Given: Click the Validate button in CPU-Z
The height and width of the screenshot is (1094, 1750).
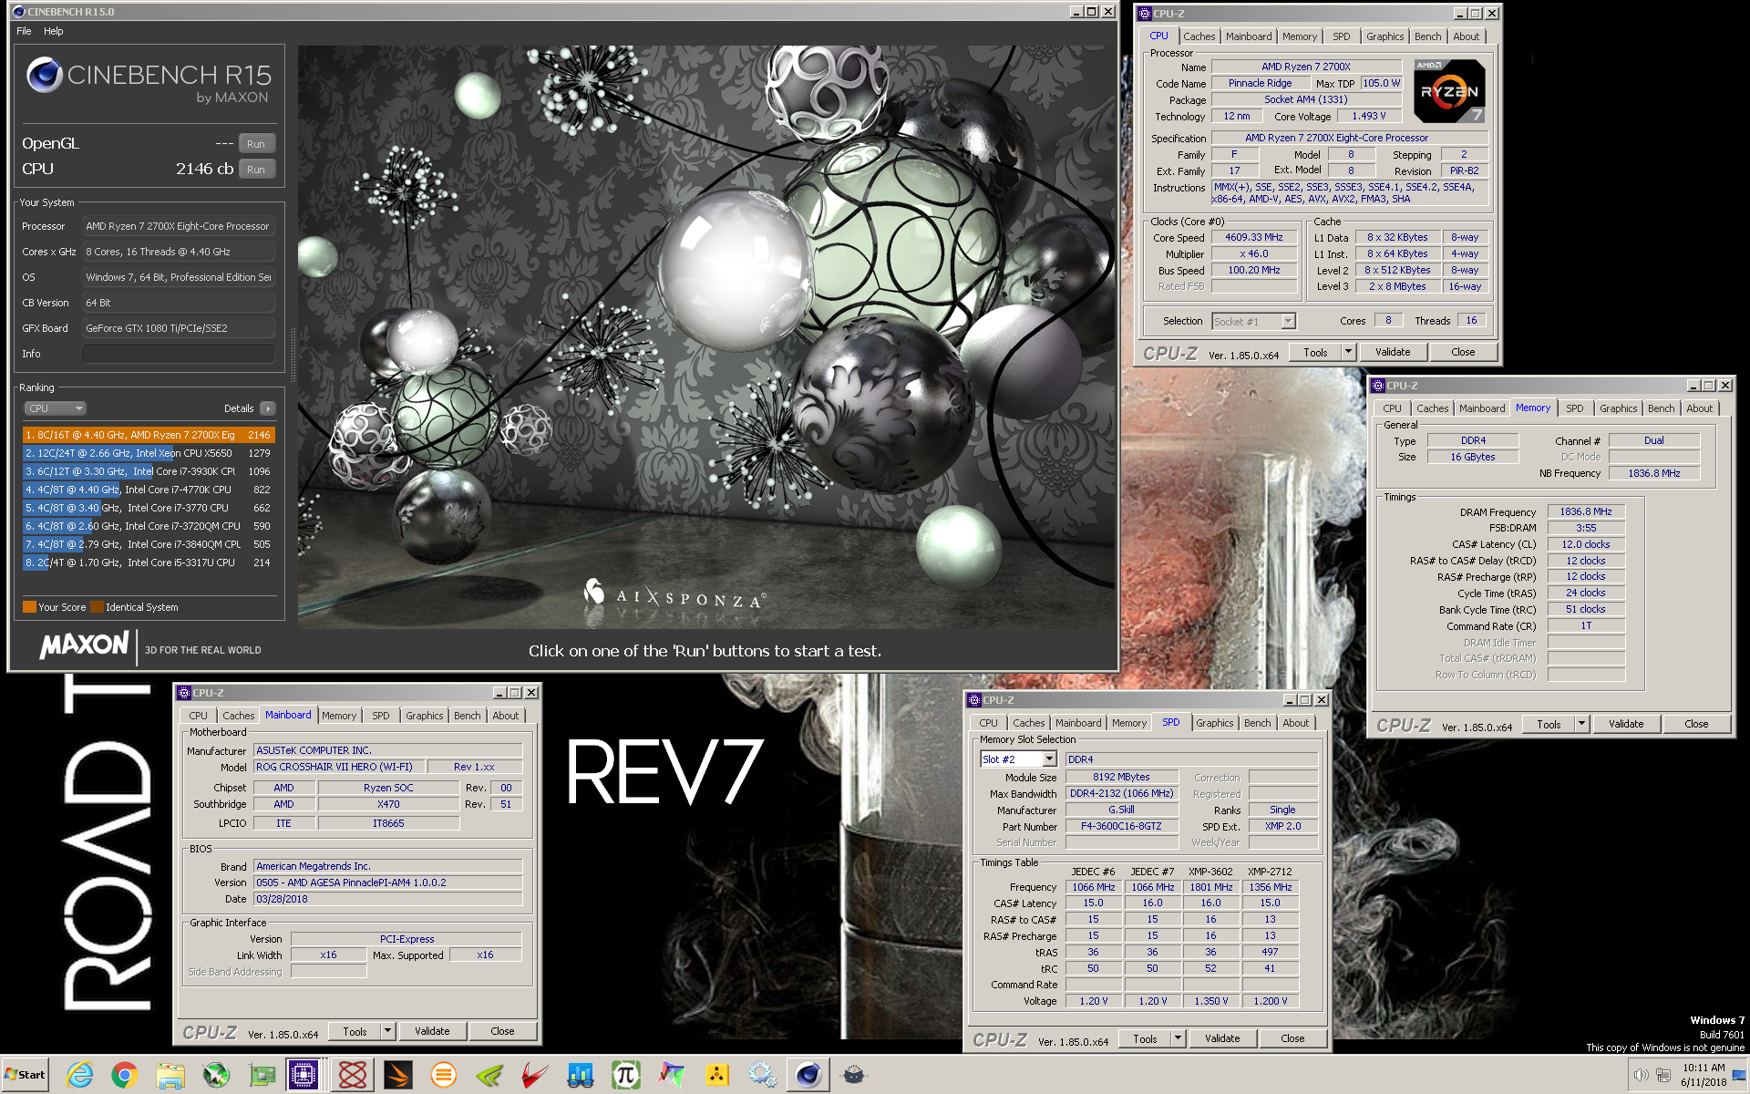Looking at the screenshot, I should click(1394, 351).
